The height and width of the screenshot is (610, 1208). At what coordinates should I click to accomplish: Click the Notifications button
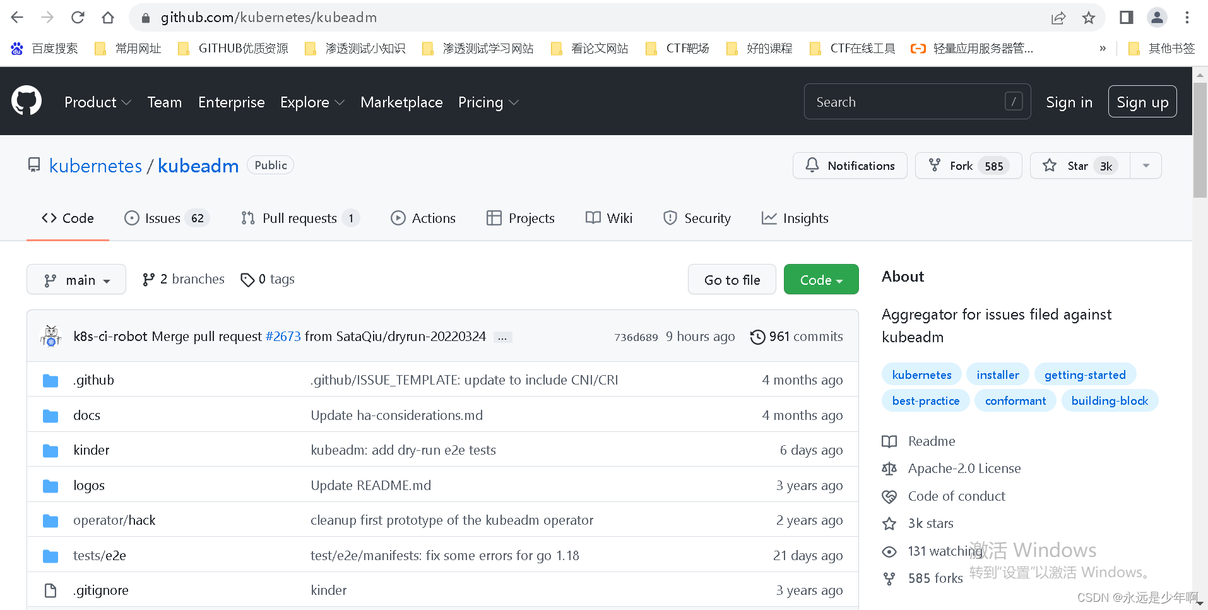[850, 165]
